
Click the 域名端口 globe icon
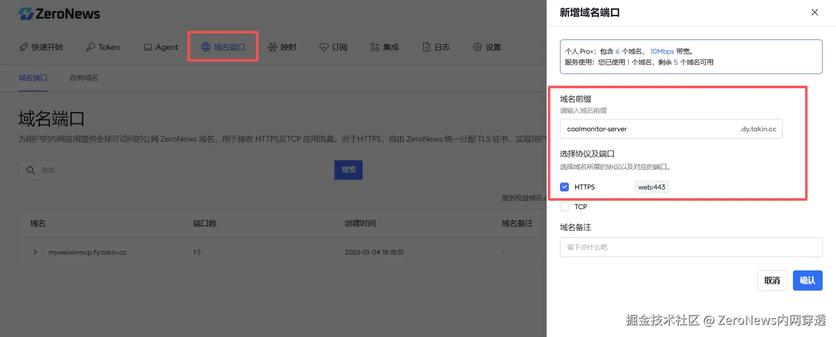pyautogui.click(x=206, y=47)
